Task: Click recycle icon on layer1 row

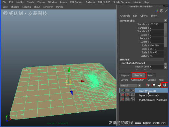Action: [127, 95]
